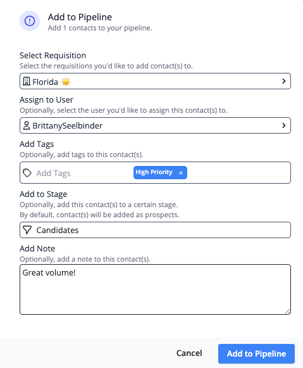Image resolution: width=303 pixels, height=368 pixels.
Task: Click the funnel icon in the Add to Stage field
Action: tap(27, 230)
